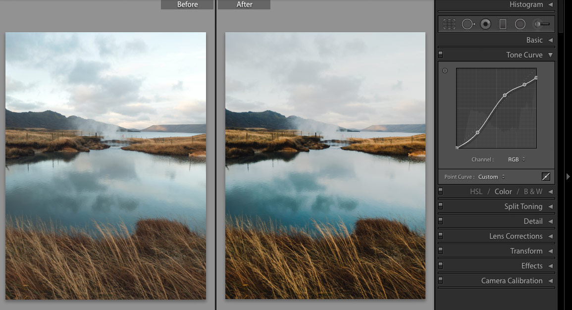Select the Crop Overlay tool
The image size is (572, 310).
click(449, 24)
